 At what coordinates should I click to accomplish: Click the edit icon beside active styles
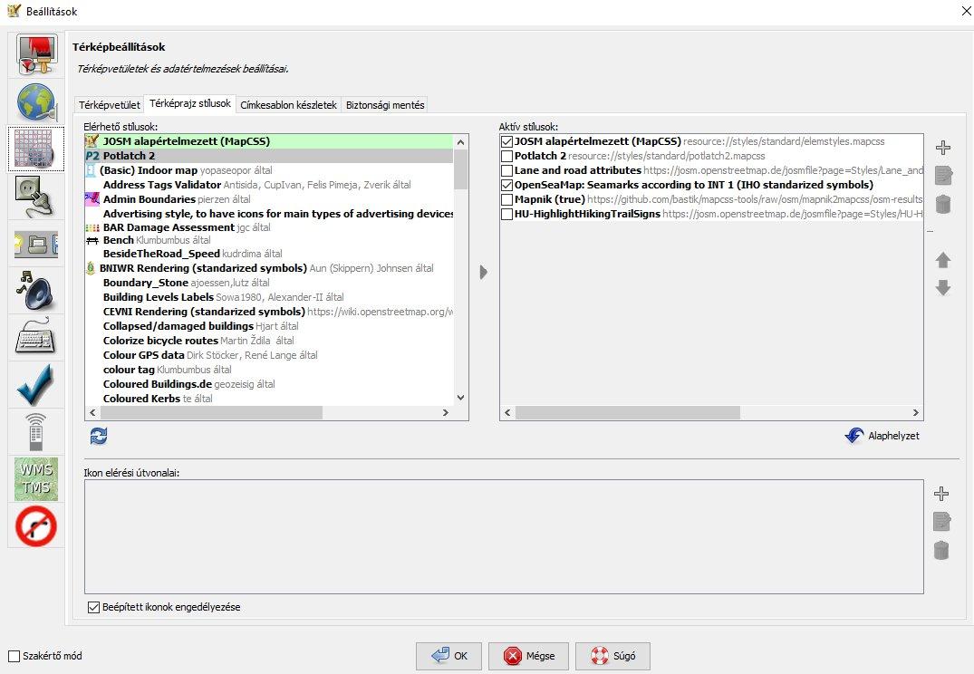943,176
